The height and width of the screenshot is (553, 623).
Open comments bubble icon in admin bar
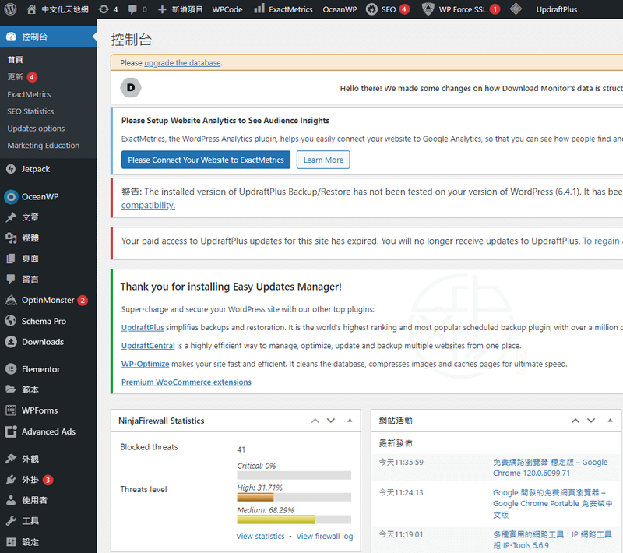[132, 9]
